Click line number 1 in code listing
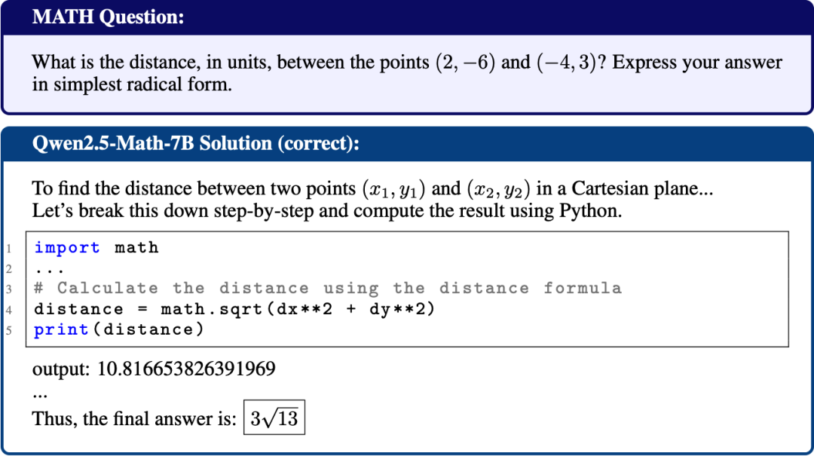Image resolution: width=814 pixels, height=456 pixels. point(9,249)
